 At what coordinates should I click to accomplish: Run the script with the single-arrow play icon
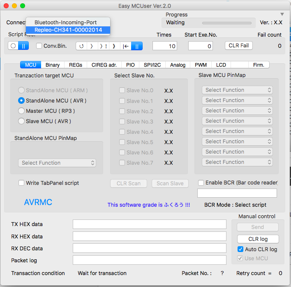pyautogui.click(x=92, y=46)
